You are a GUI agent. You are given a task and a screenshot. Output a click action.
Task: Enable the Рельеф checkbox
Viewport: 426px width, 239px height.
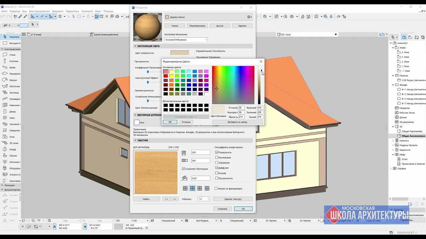(x=217, y=173)
